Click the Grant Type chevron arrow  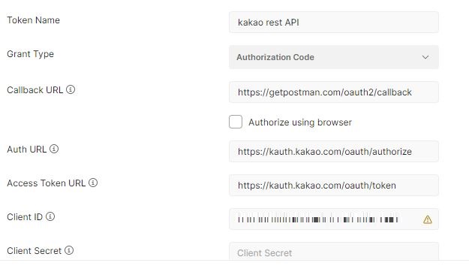[x=425, y=57]
